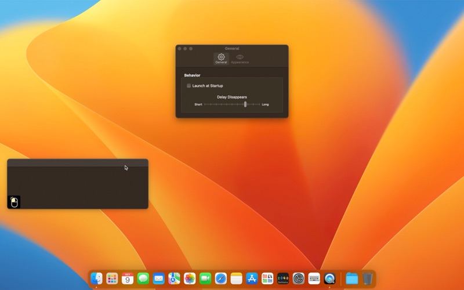Open System Settings from the Dock
Screen dimensions: 464x290
pos(299,278)
